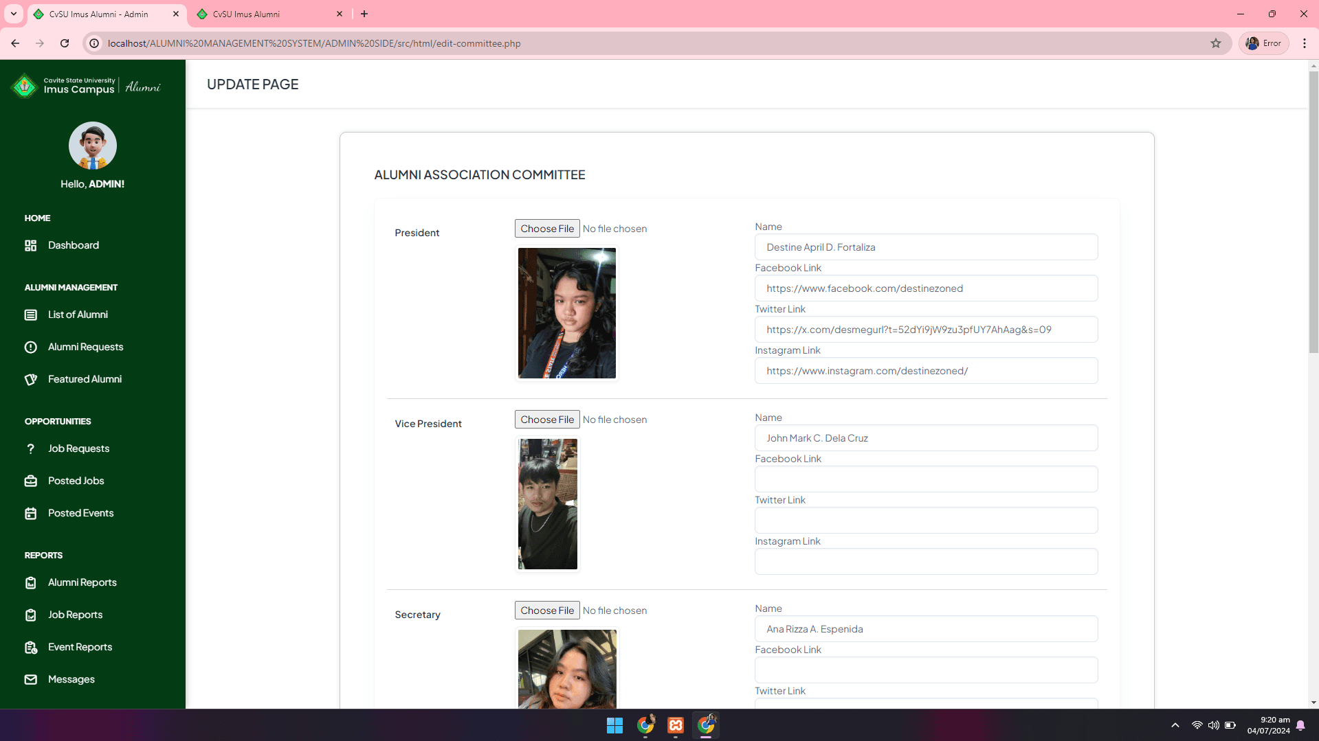Open the WiFi network tray icon

tap(1197, 725)
